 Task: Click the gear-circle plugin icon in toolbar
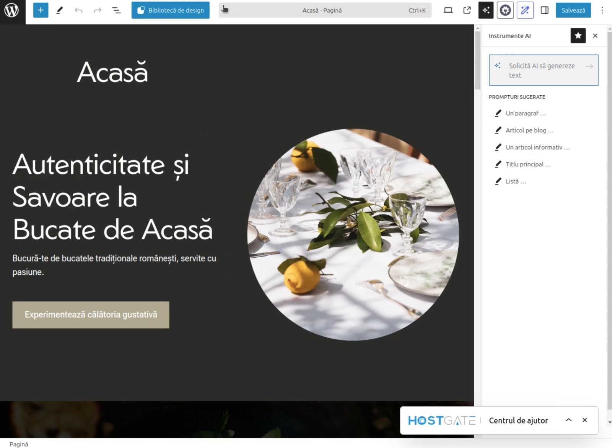(x=505, y=10)
